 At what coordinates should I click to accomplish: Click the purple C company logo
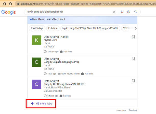(36, 84)
